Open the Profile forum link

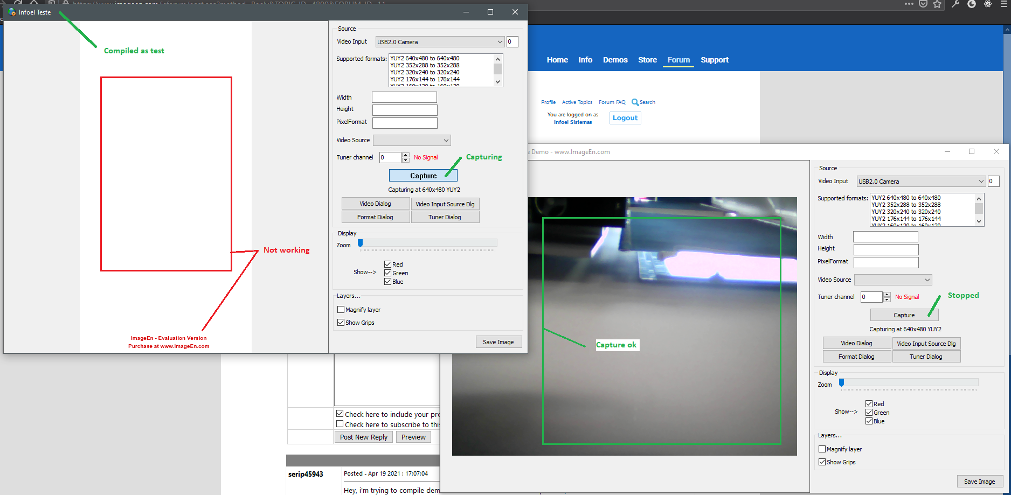point(548,102)
